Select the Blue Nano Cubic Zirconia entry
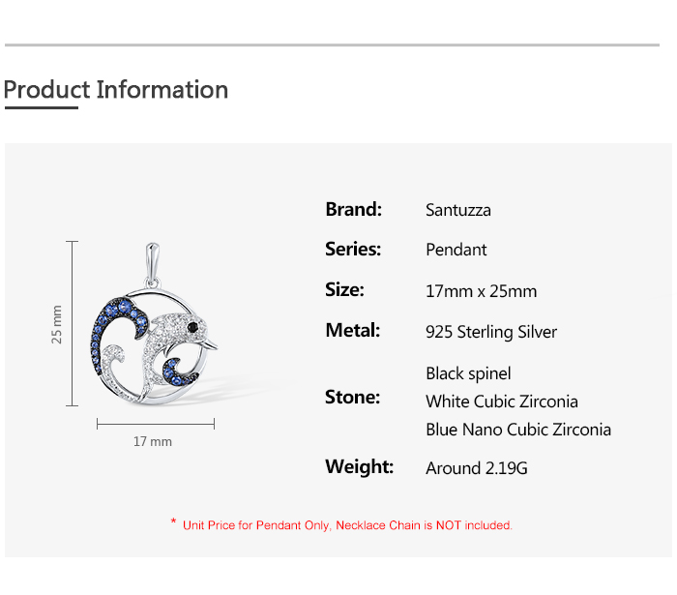The image size is (677, 595). (518, 430)
